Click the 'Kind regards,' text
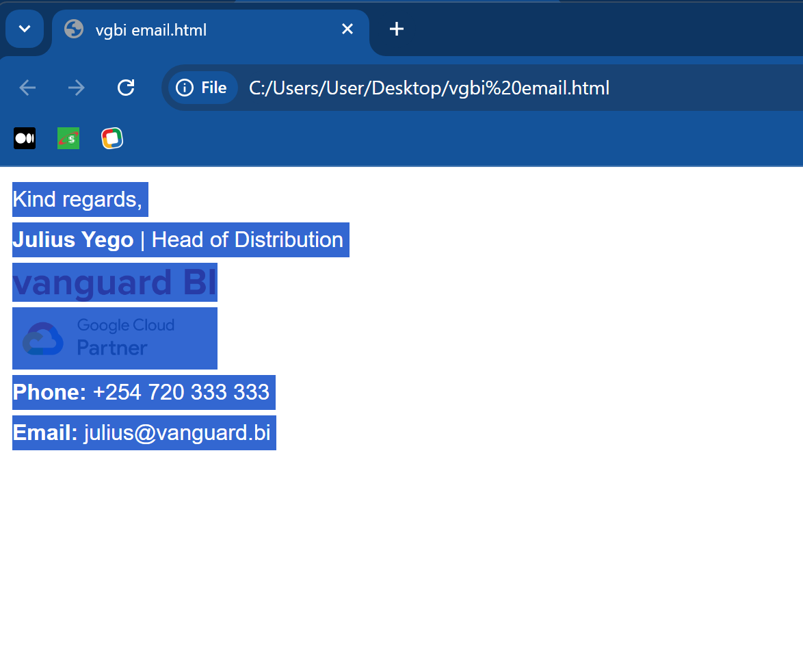The image size is (803, 672). (77, 199)
